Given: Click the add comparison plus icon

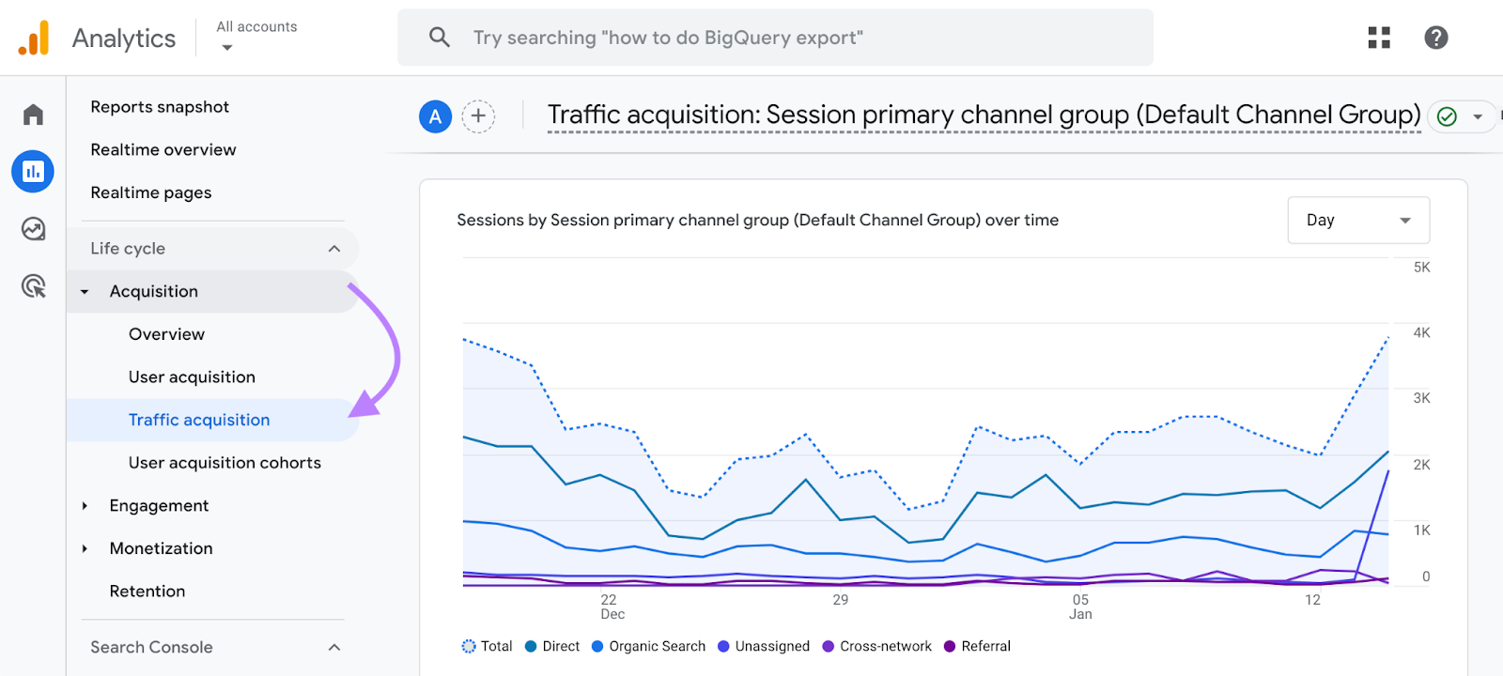Looking at the screenshot, I should [478, 116].
